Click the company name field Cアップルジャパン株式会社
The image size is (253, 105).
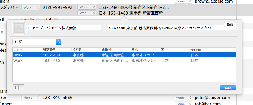click(64, 28)
